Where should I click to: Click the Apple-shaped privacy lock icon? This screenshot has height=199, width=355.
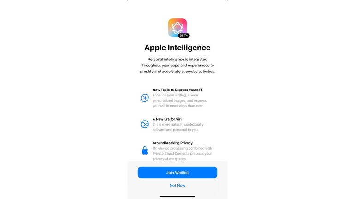tap(145, 151)
